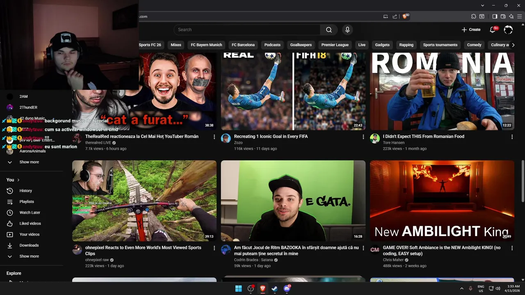Open options for Jocul de Ritm BAZOOKA video
This screenshot has height=295, width=525.
(x=363, y=248)
